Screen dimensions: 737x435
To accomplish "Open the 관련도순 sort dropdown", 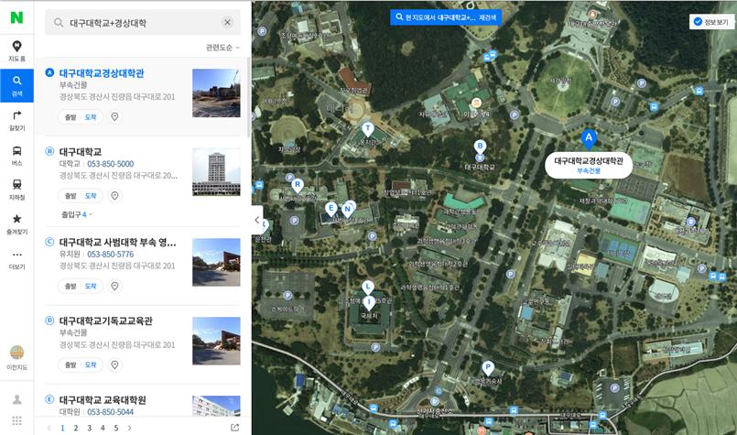I will (222, 47).
